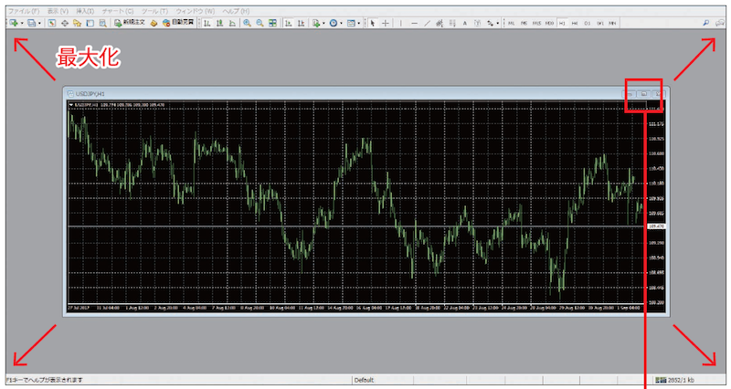Select the M5 timeframe
This screenshot has height=389, width=731.
click(x=524, y=23)
